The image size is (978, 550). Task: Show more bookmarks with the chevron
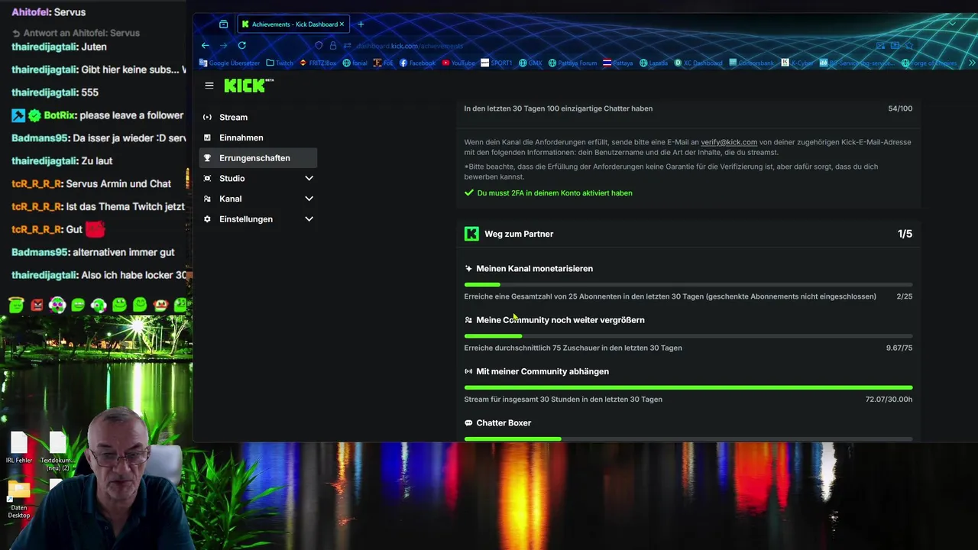(x=972, y=63)
